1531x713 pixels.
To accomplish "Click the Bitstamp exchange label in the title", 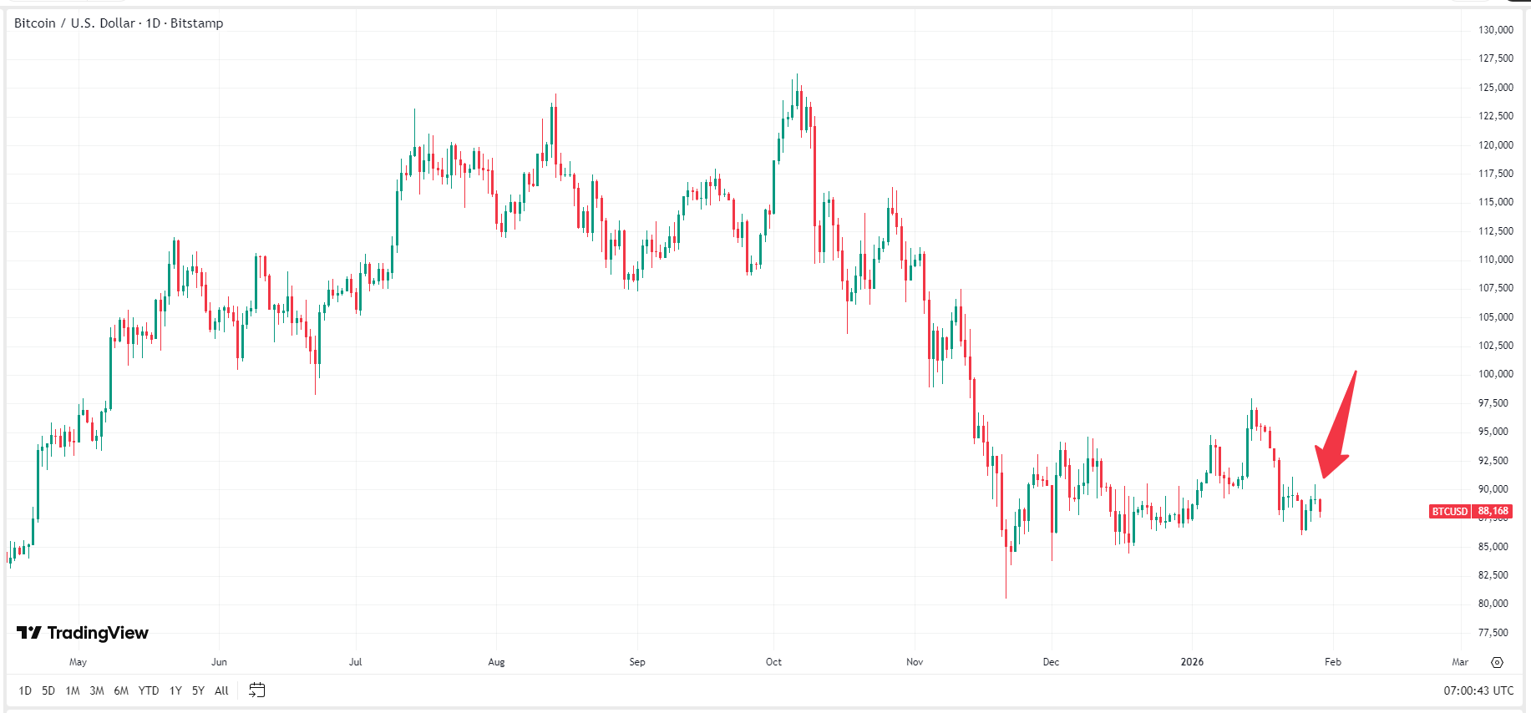I will click(198, 23).
